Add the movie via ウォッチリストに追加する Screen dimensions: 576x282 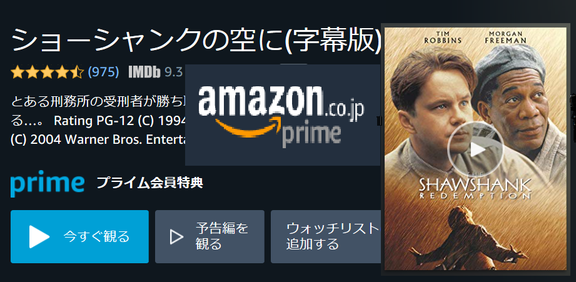coord(325,236)
